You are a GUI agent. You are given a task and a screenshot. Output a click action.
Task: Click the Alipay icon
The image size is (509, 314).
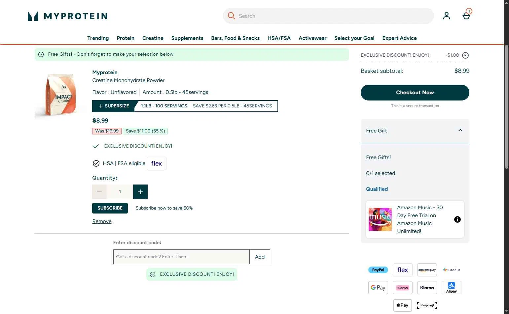point(452,288)
